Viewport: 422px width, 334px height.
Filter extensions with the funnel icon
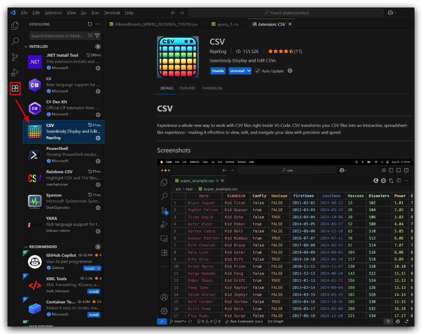point(98,36)
